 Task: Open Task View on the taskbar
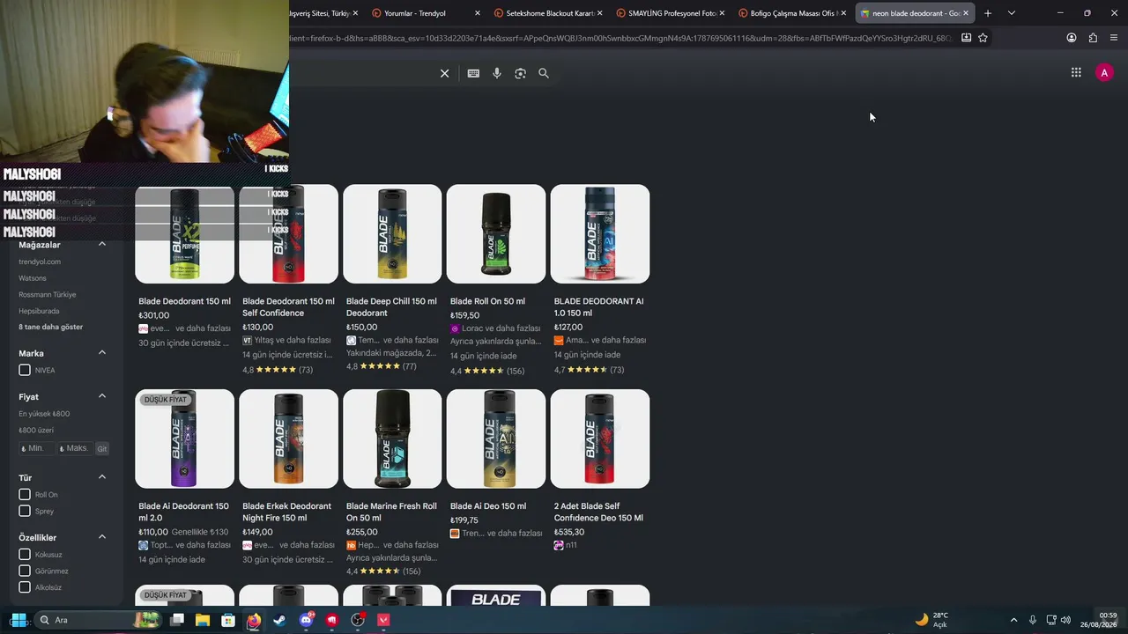click(177, 620)
